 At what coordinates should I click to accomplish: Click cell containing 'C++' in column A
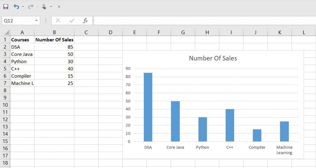(x=22, y=69)
